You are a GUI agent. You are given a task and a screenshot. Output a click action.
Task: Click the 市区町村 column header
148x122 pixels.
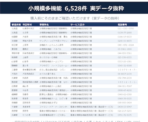tap(27, 25)
